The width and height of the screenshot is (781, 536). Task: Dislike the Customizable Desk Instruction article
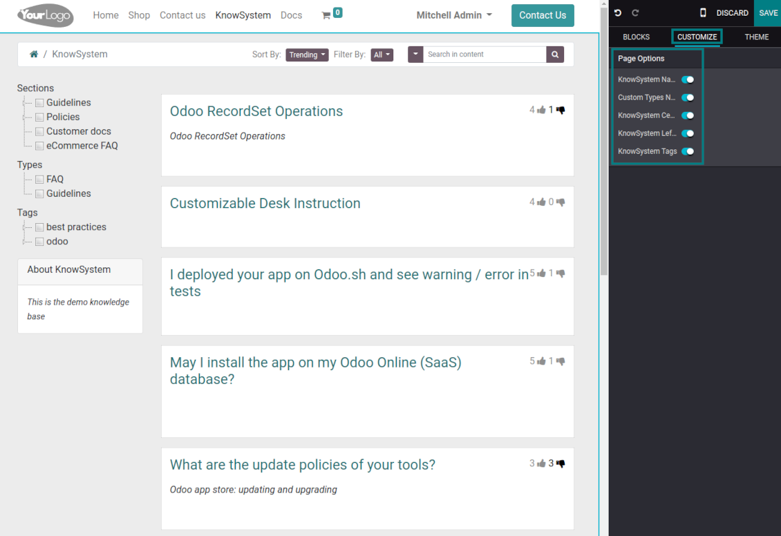[560, 202]
